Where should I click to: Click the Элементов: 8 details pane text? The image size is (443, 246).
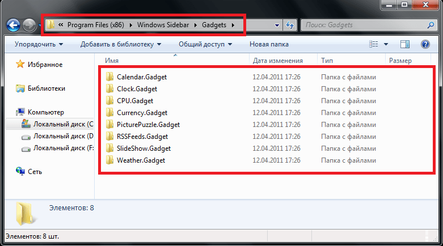pyautogui.click(x=71, y=208)
